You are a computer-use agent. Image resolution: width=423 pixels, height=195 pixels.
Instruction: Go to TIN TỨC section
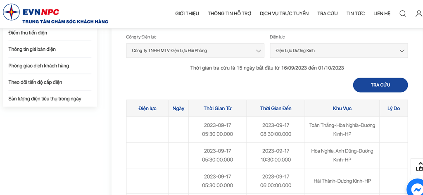click(356, 14)
